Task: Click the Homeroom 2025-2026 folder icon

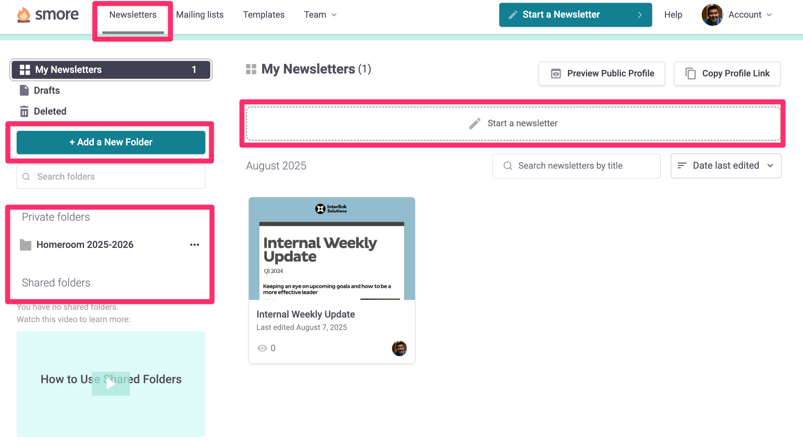Action: [25, 245]
